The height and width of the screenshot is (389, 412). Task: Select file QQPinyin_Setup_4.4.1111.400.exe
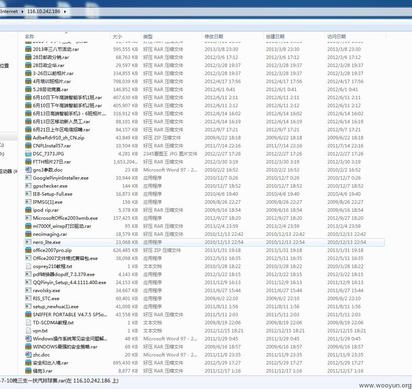69,283
